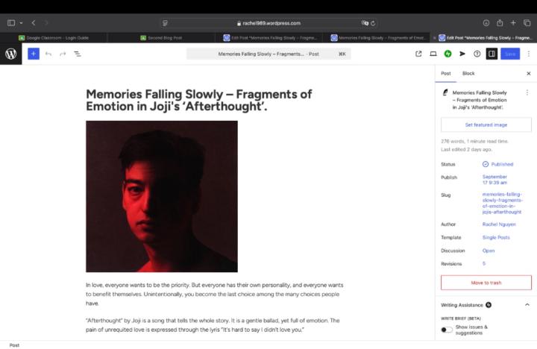Click the green Jetpack icon
The height and width of the screenshot is (349, 537).
tap(447, 54)
